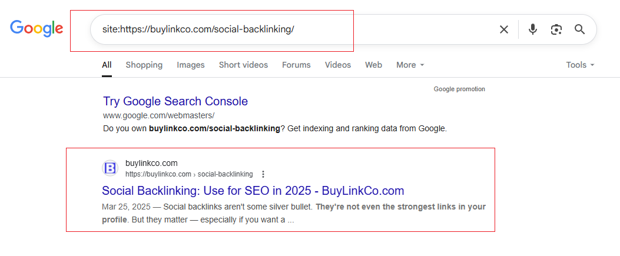Select the Web results tab
The width and height of the screenshot is (620, 256).
pyautogui.click(x=373, y=65)
